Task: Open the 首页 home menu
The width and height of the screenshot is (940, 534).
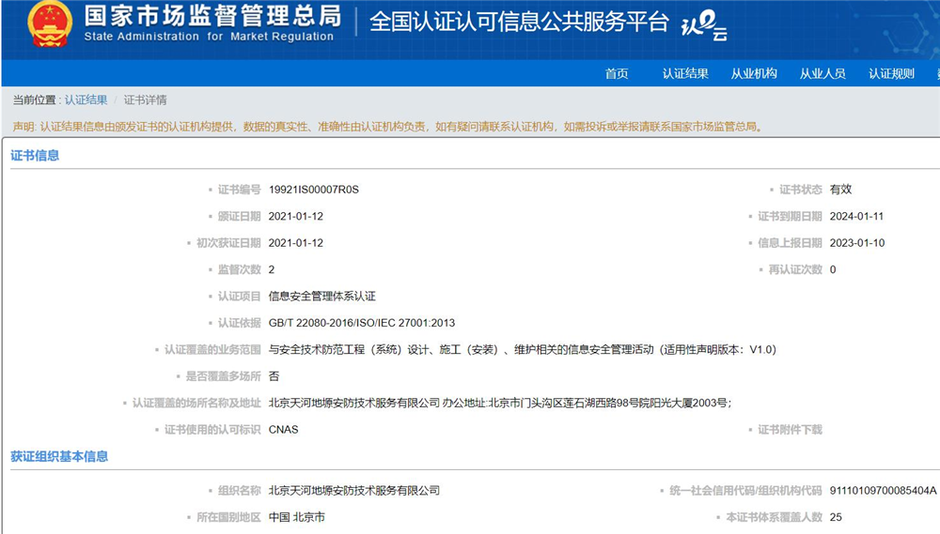Action: (617, 73)
